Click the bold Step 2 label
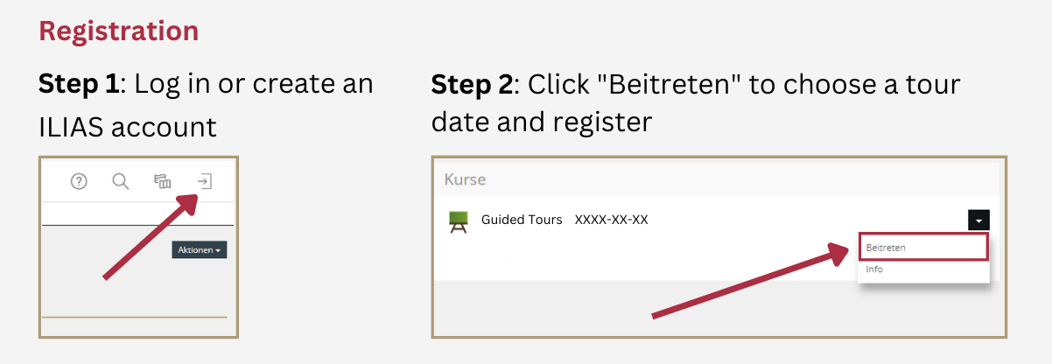 click(473, 85)
